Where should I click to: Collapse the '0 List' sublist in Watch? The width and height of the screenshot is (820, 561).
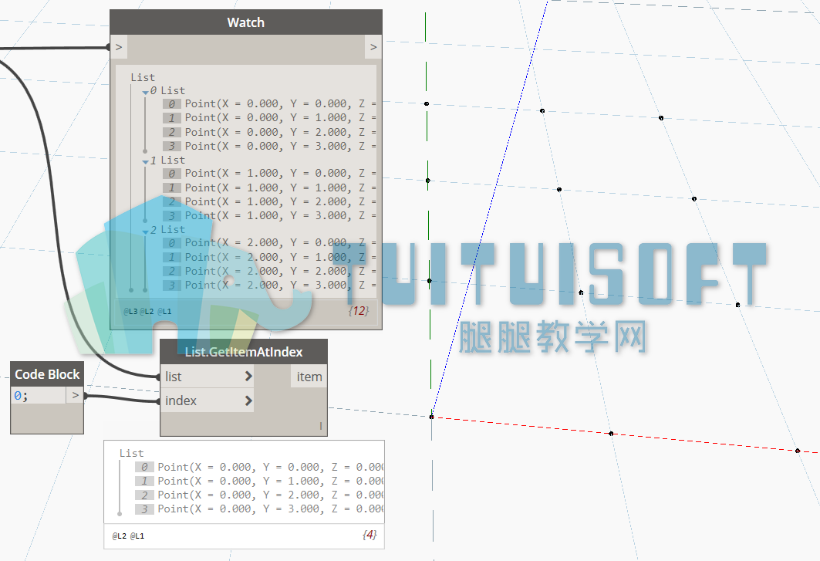(x=145, y=92)
